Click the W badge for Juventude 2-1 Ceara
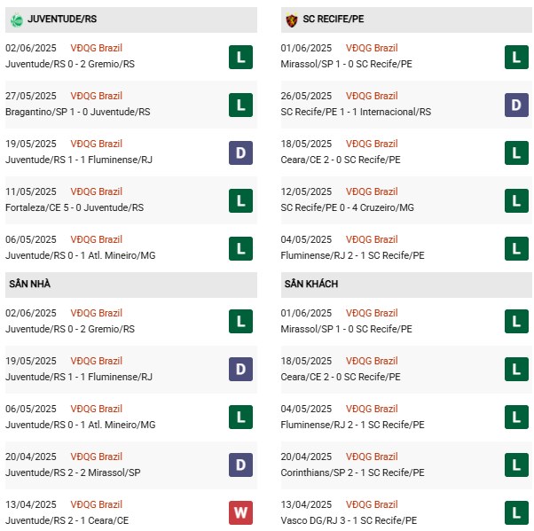 (x=240, y=514)
